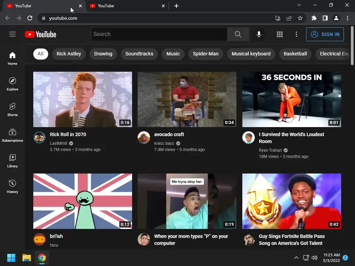
Task: Open bri'ish Union Jack thumbnail
Action: click(83, 201)
